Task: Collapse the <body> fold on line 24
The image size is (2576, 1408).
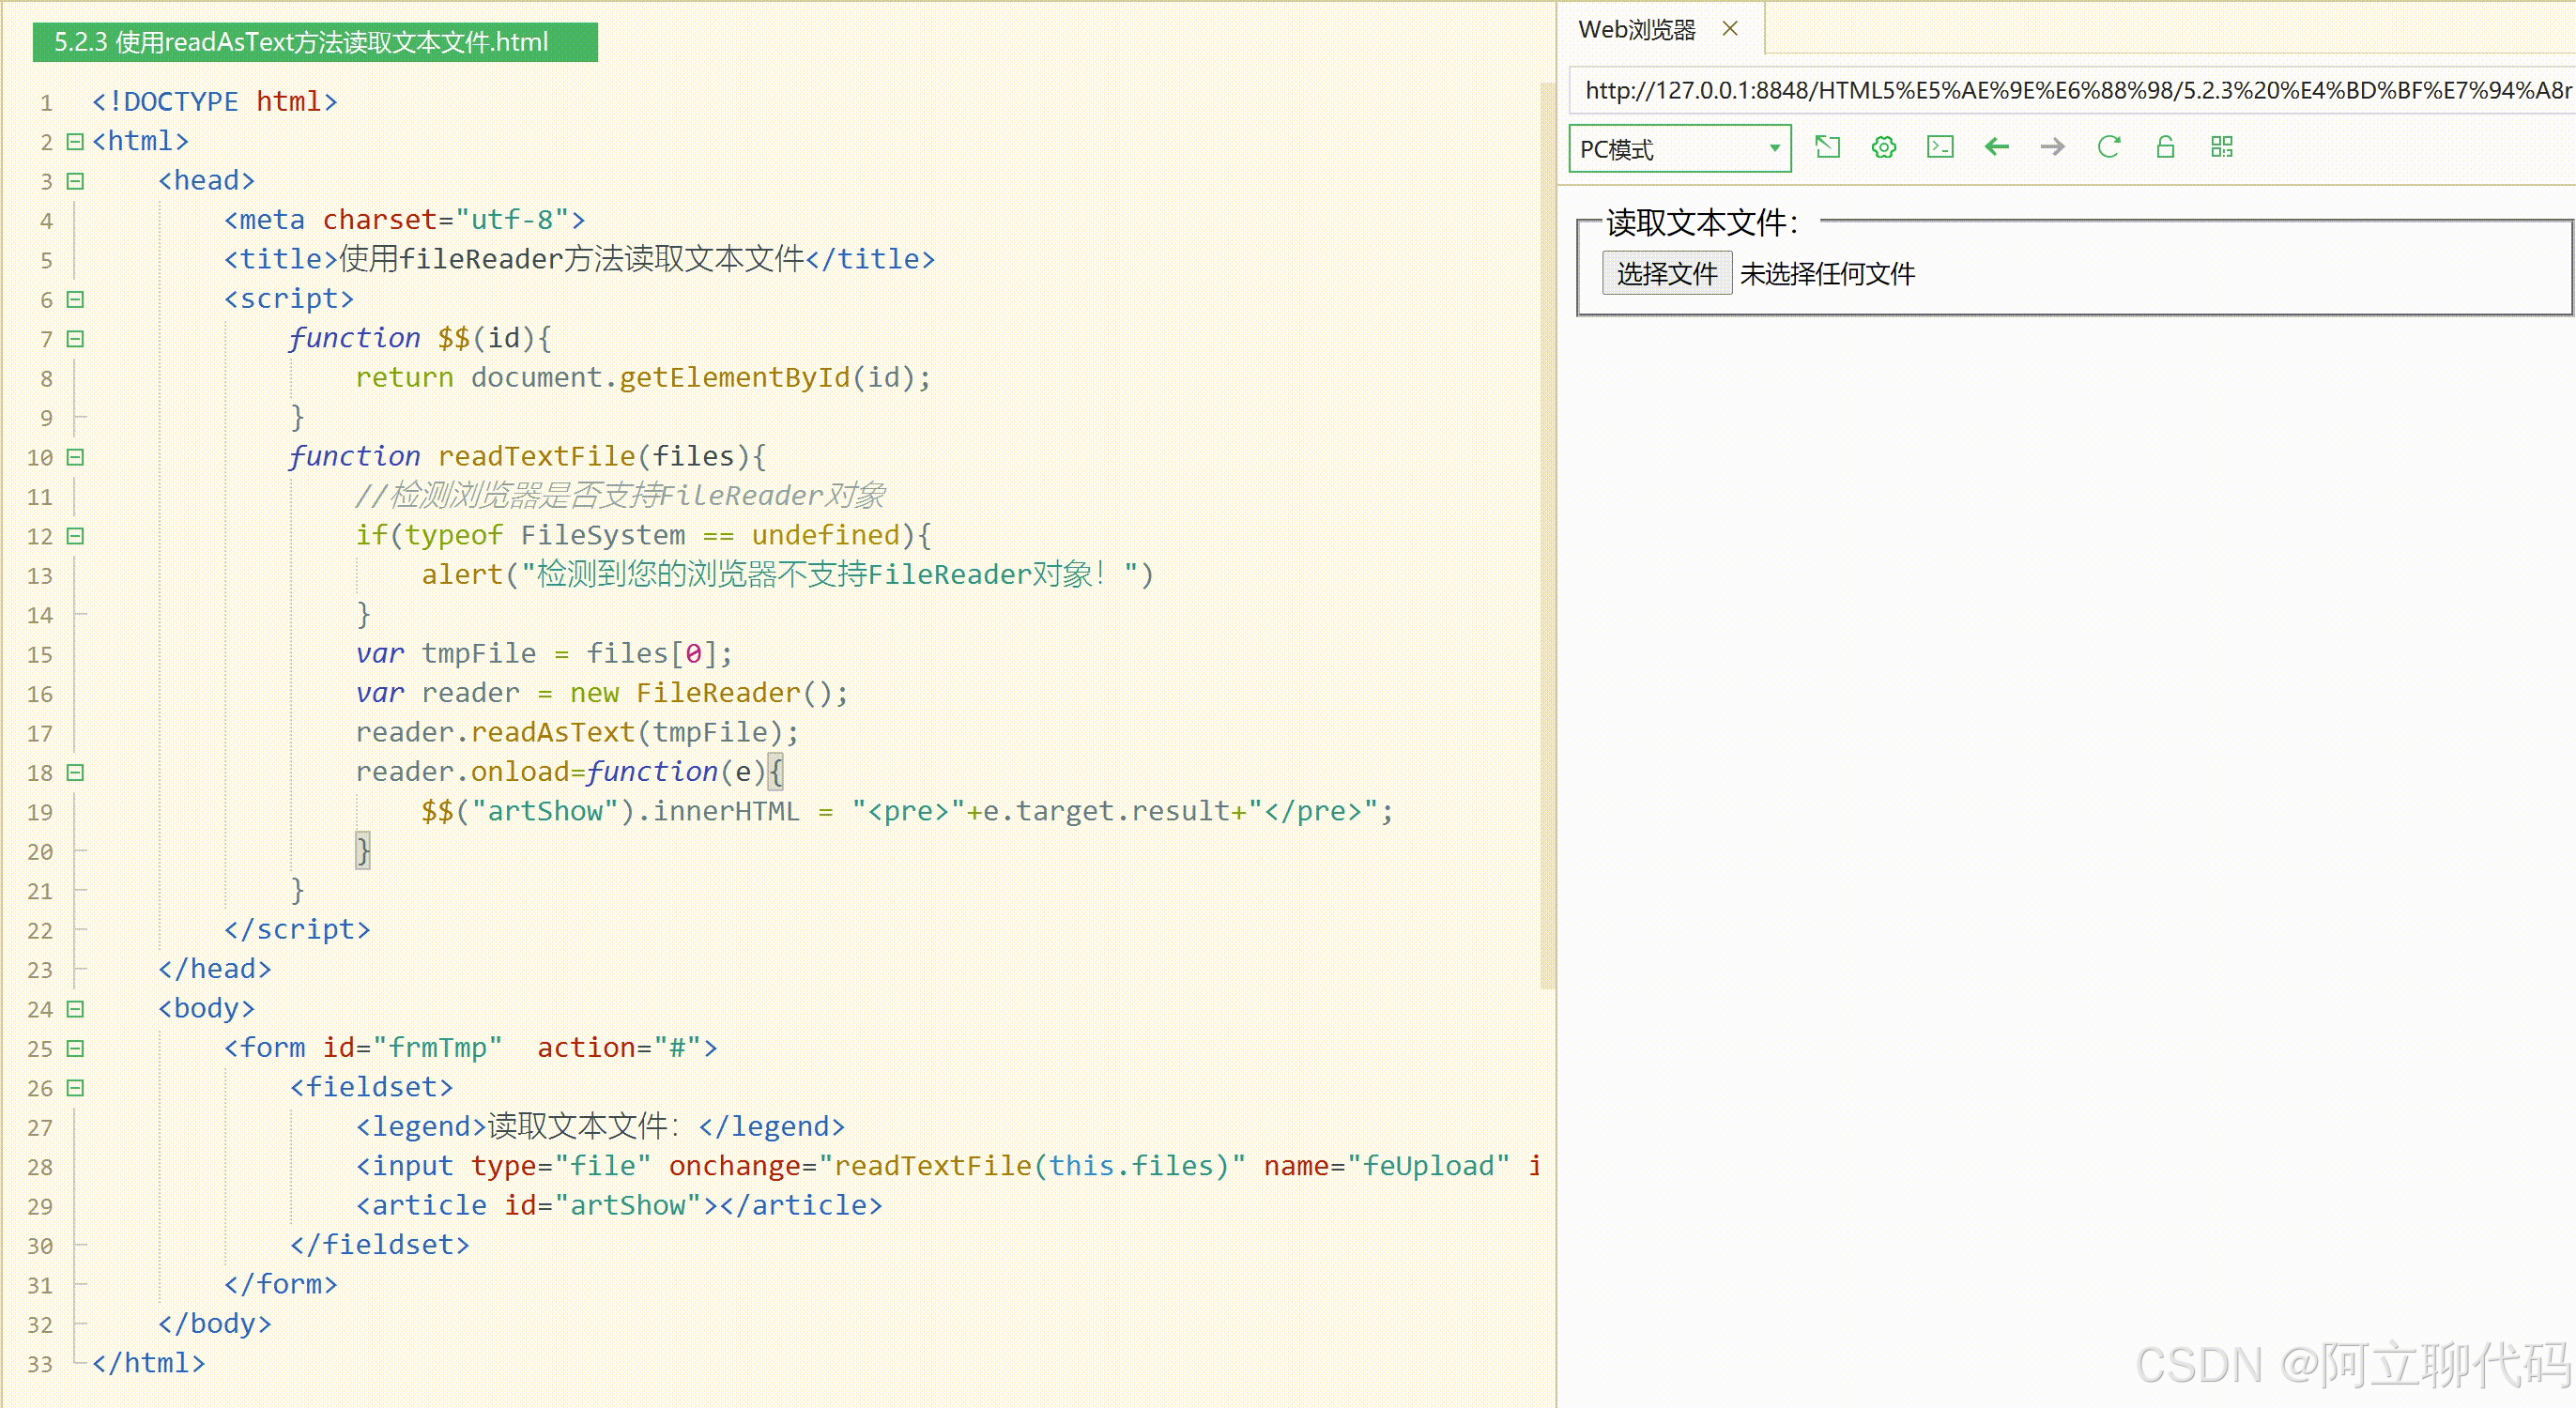Action: [75, 1008]
